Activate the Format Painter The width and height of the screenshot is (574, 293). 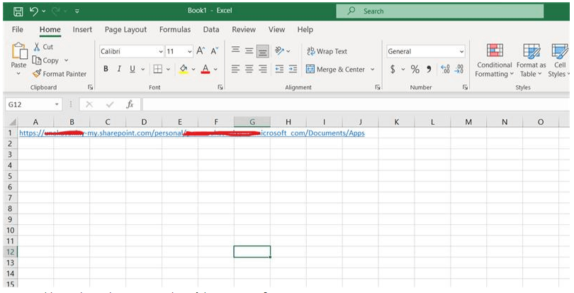pos(60,74)
